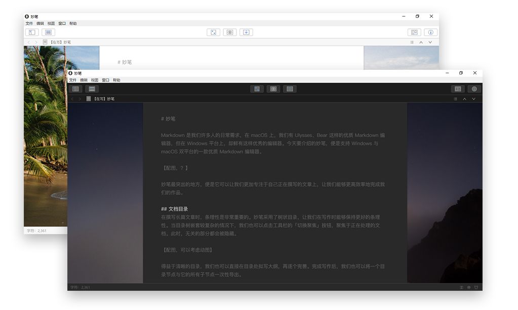Minimize the back light window
The width and height of the screenshot is (518, 310).
(404, 16)
